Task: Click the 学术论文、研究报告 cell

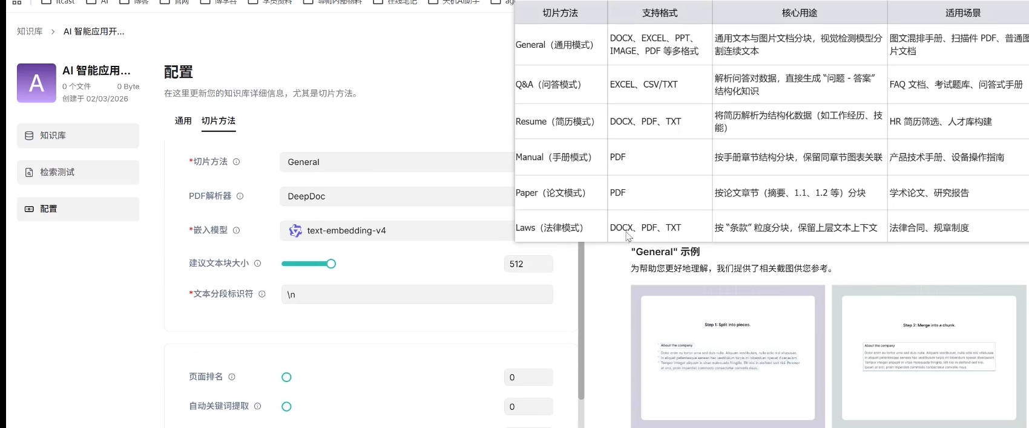Action: click(x=958, y=193)
